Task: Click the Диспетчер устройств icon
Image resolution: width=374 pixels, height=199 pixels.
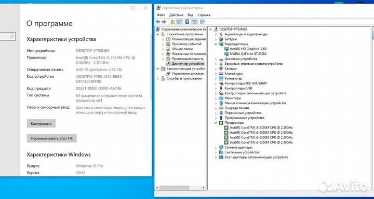Action: (x=168, y=64)
